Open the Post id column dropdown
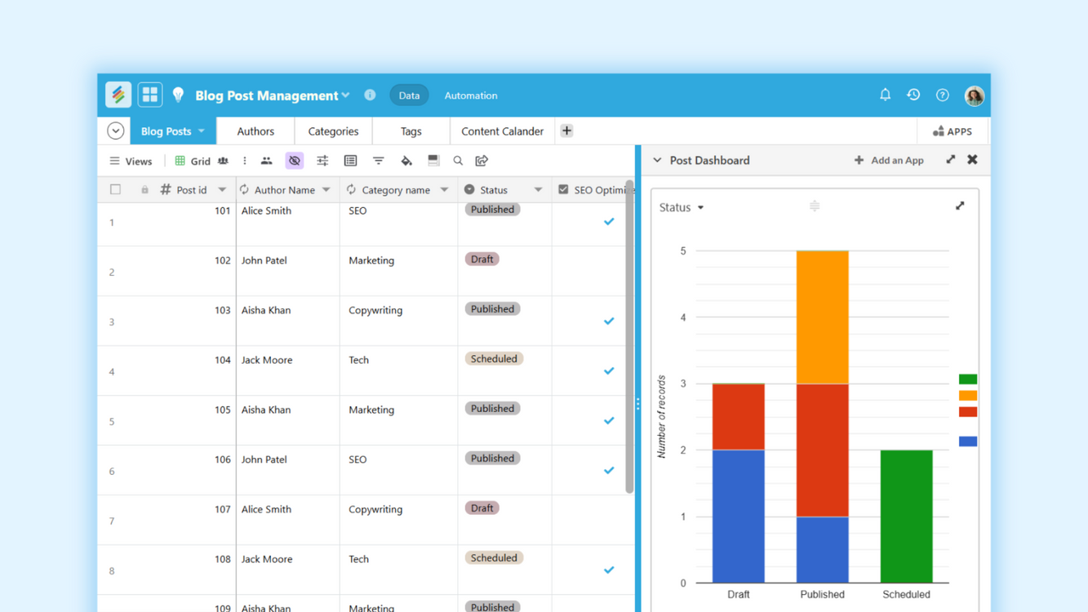 [222, 189]
